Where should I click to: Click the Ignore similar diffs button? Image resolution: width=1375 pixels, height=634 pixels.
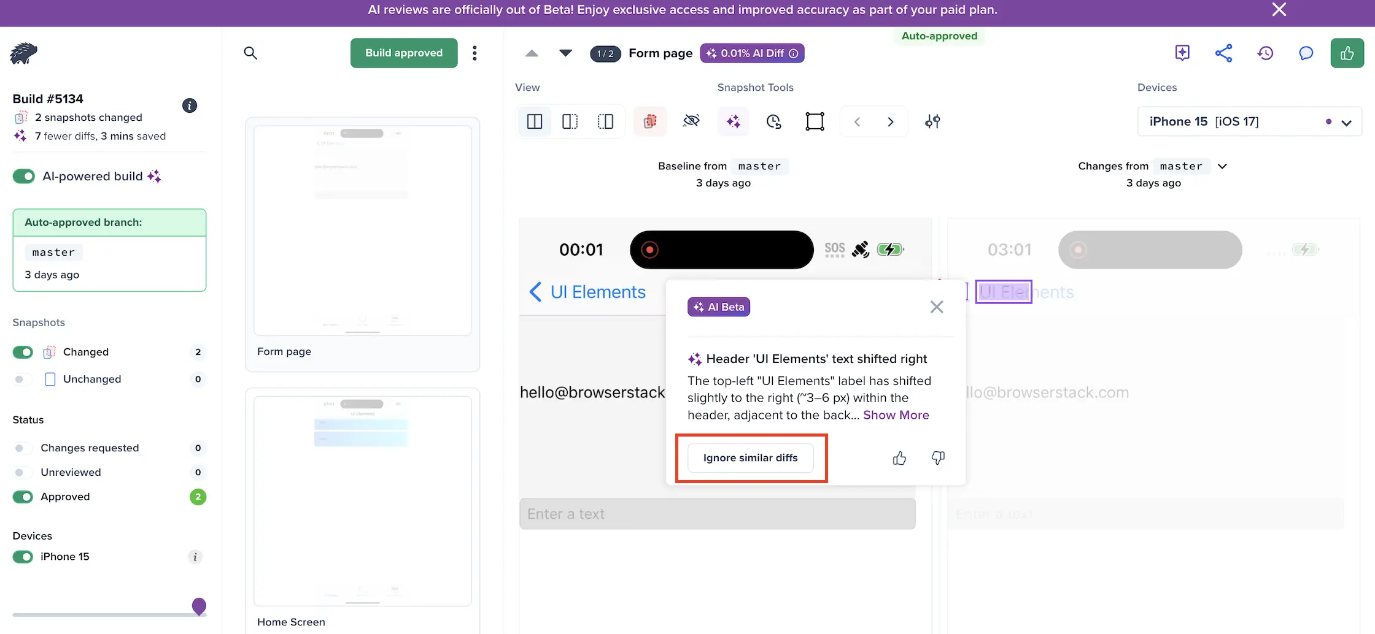pyautogui.click(x=750, y=458)
